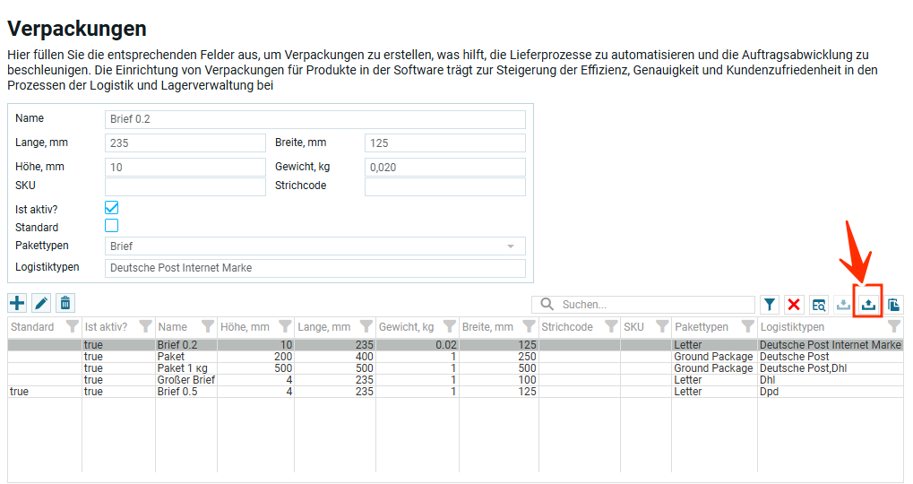Click the upload icon highlighted in red
Image resolution: width=913 pixels, height=484 pixels.
pyautogui.click(x=867, y=305)
